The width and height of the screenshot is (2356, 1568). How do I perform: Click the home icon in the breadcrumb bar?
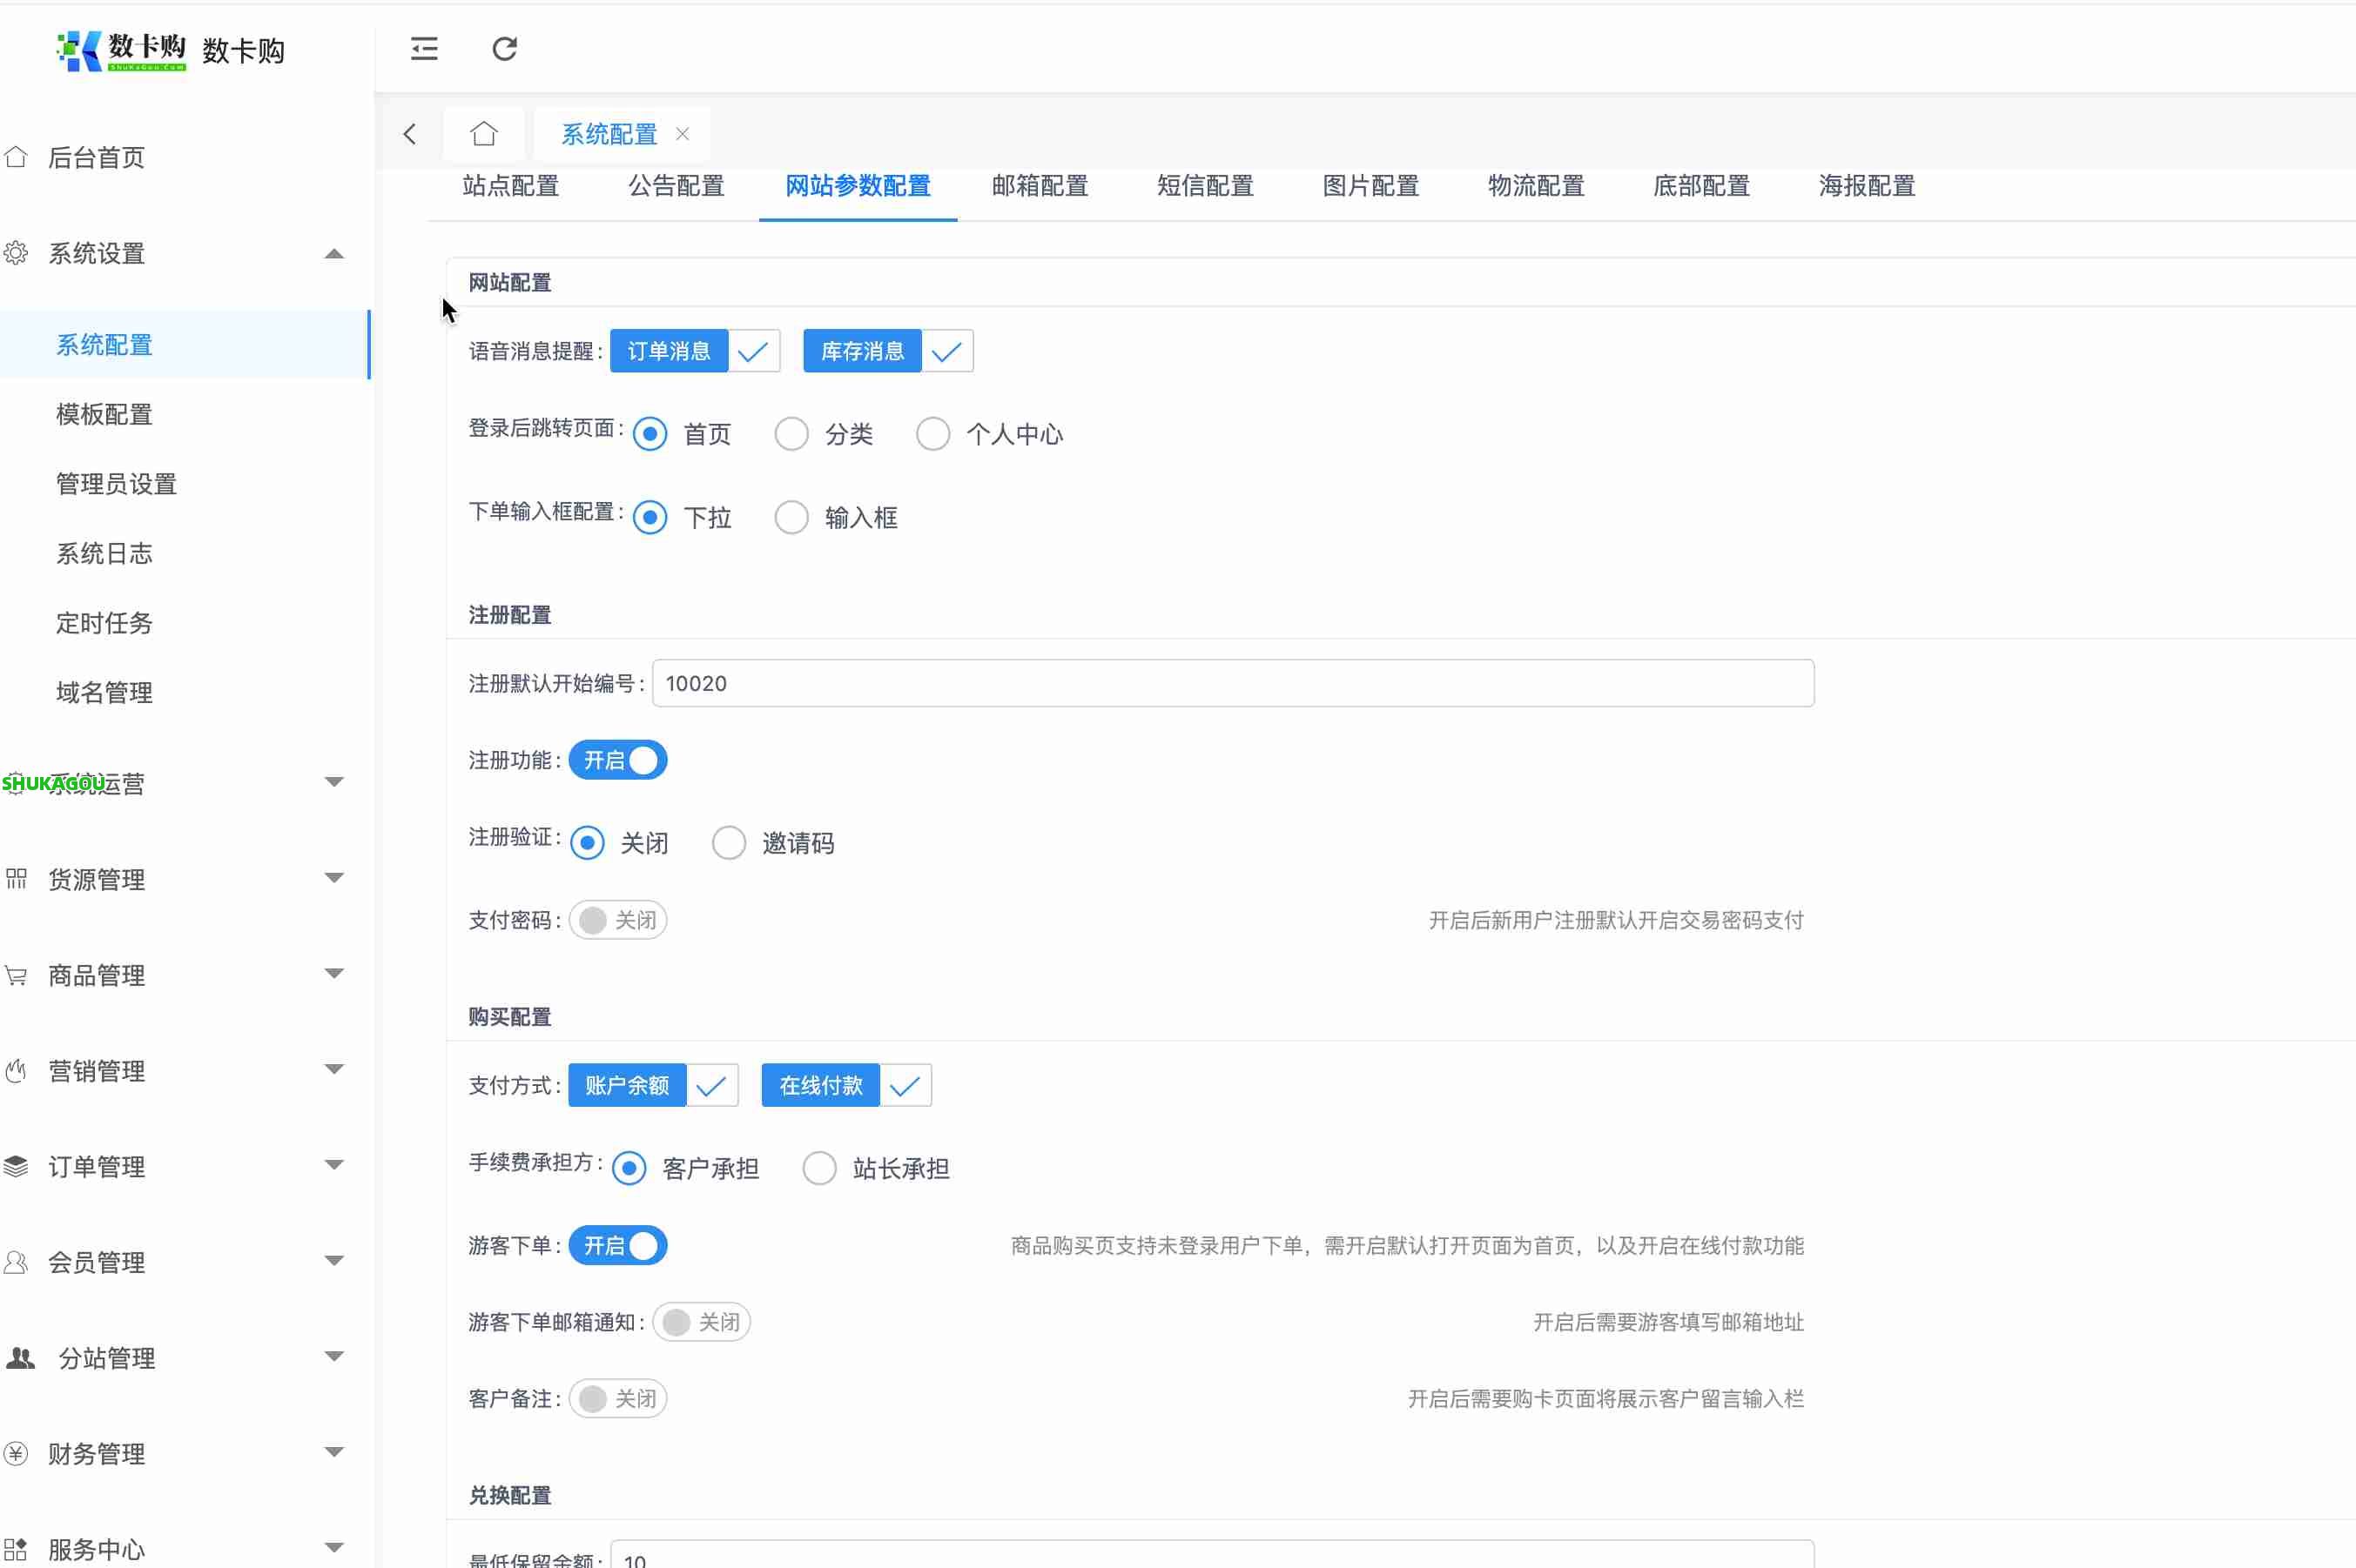tap(483, 132)
